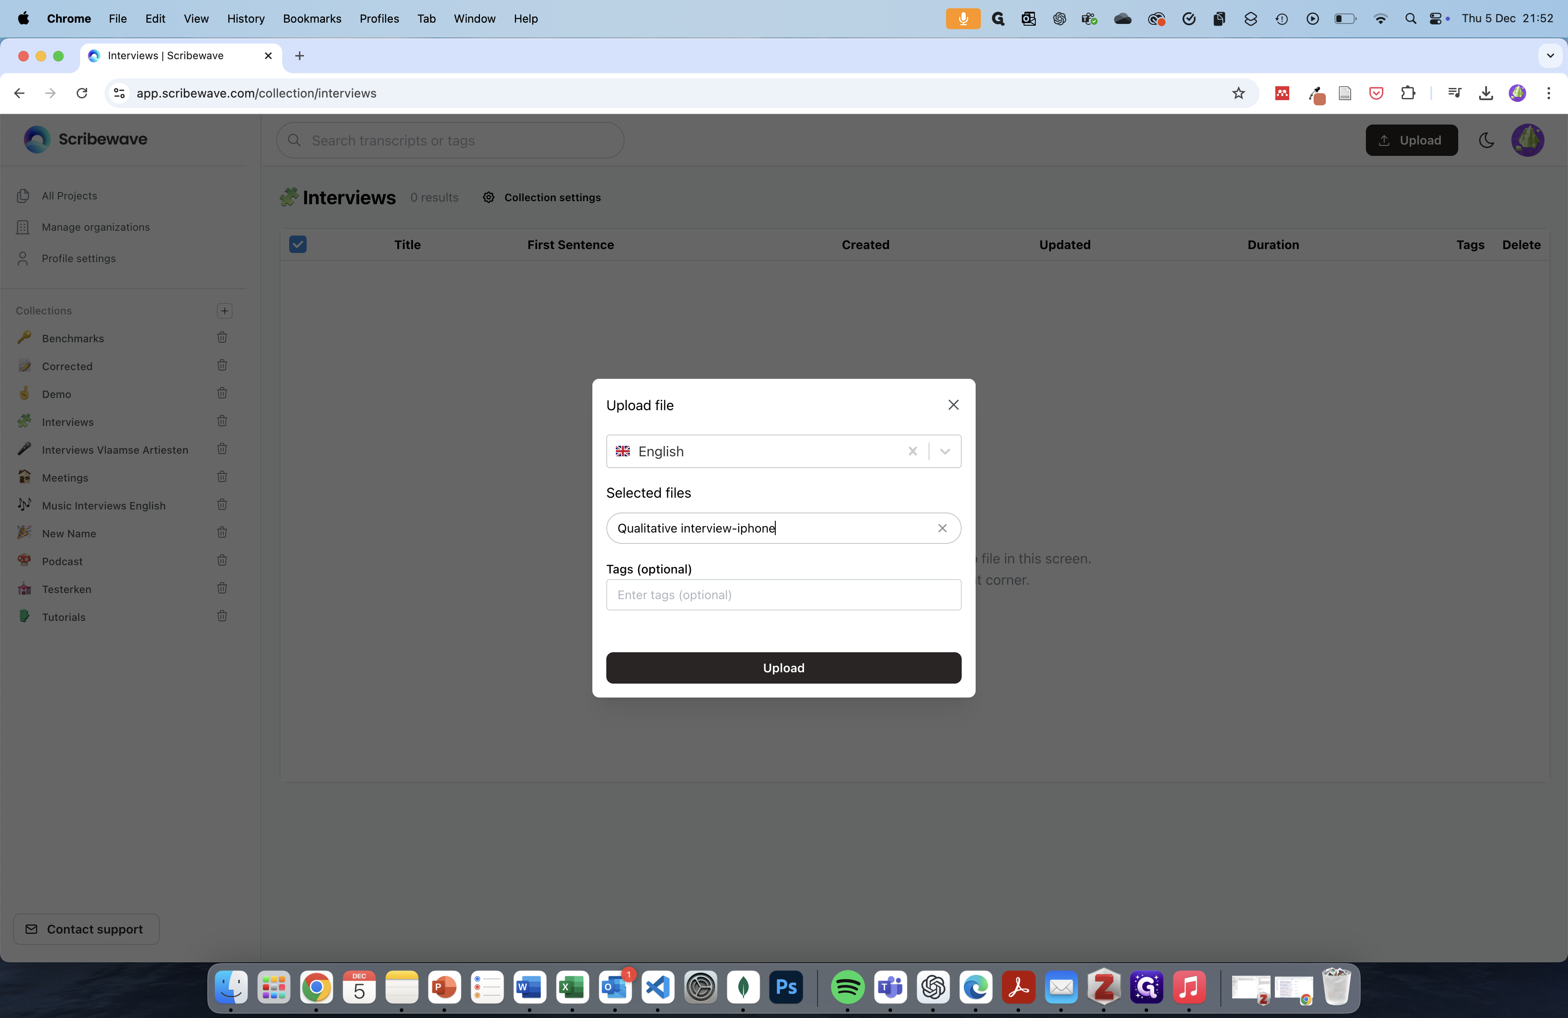The height and width of the screenshot is (1018, 1568).
Task: Open the language dropdown arrow
Action: tap(945, 451)
